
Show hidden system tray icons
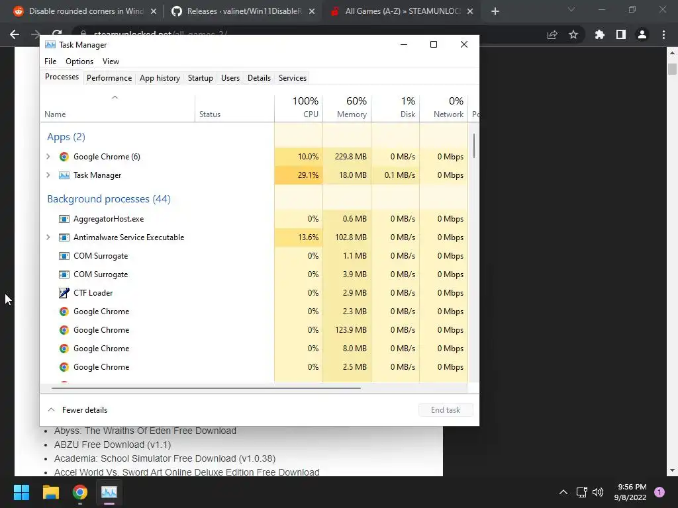pyautogui.click(x=563, y=492)
